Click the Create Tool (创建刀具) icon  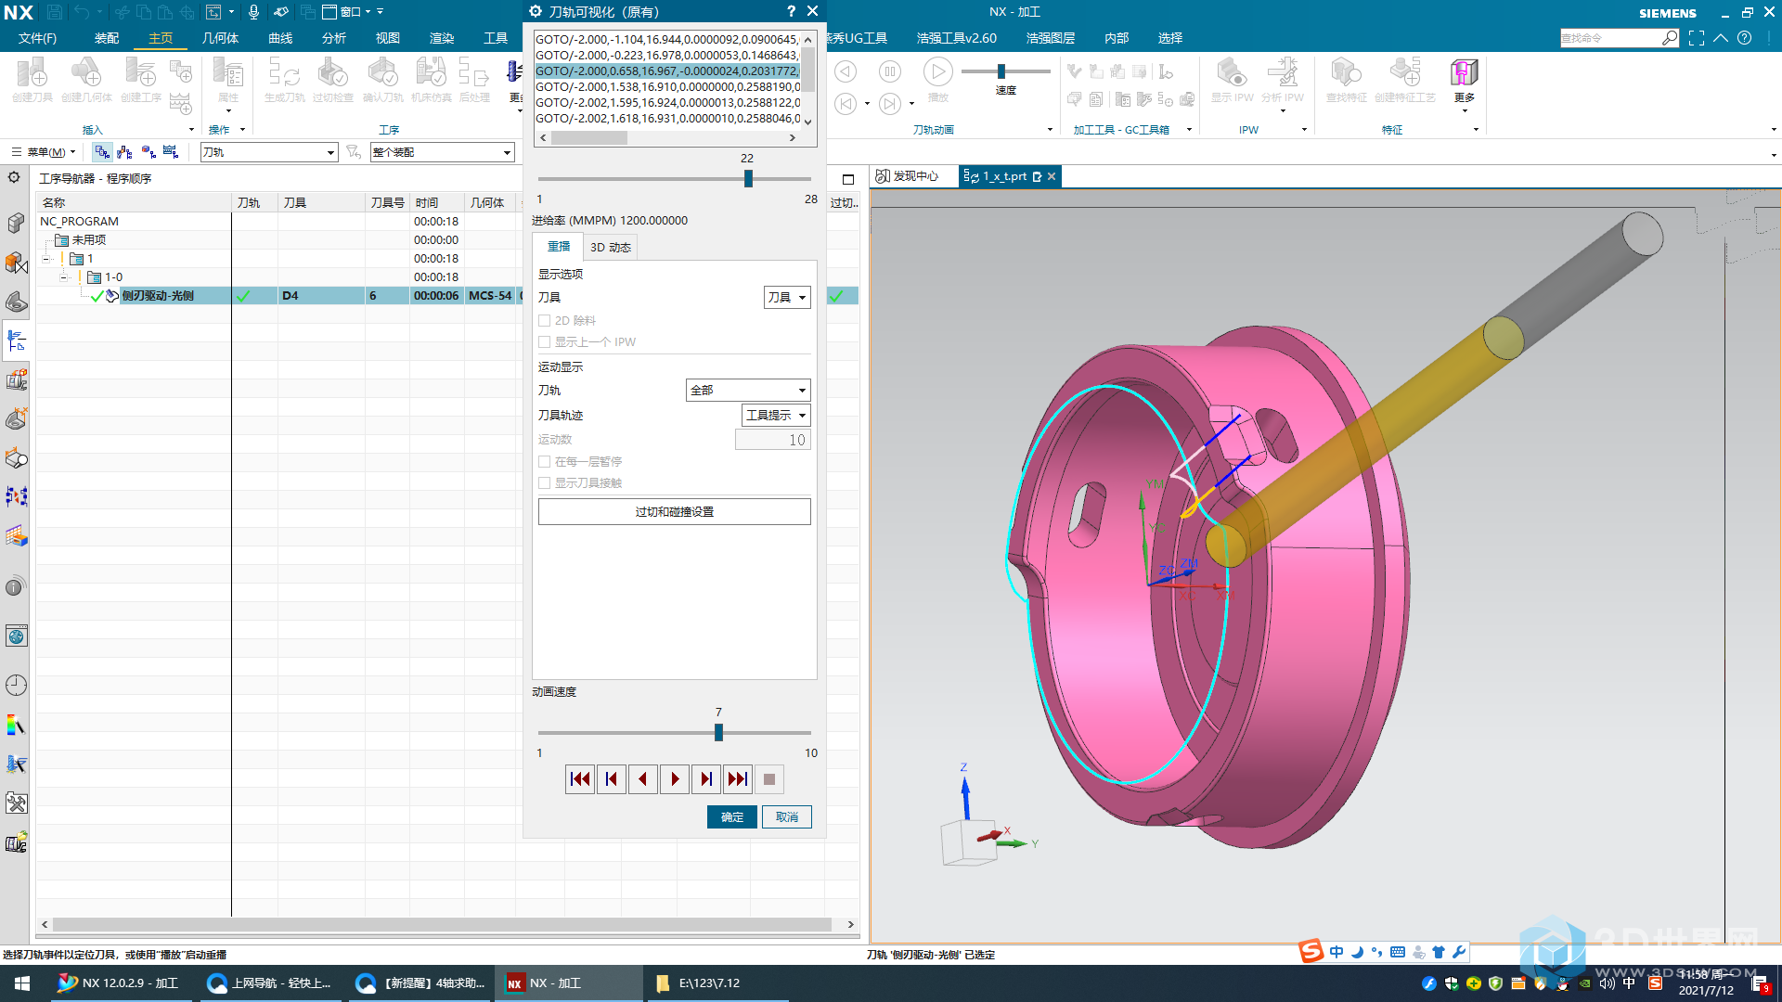(x=32, y=74)
